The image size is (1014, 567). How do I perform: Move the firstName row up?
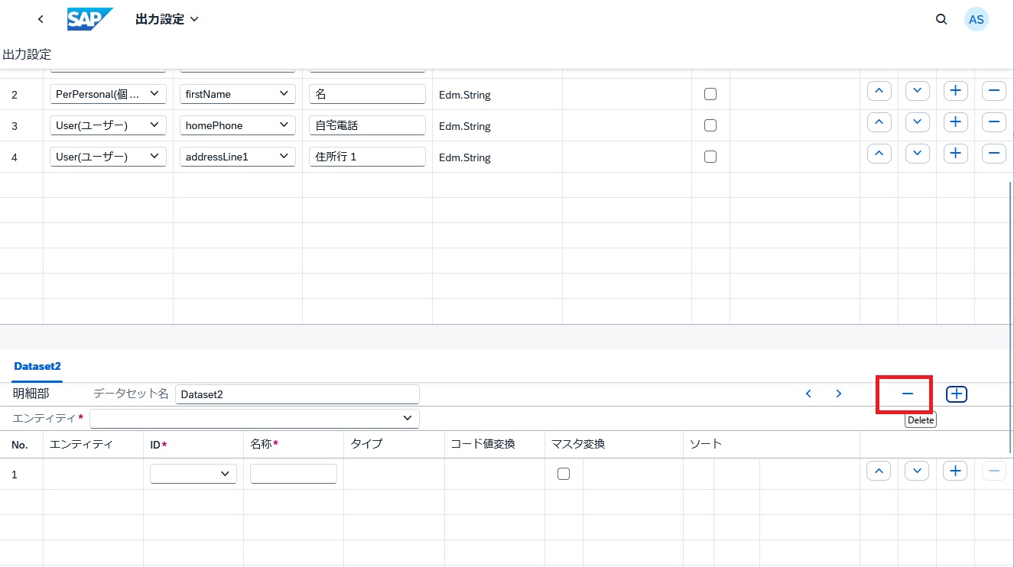point(879,92)
